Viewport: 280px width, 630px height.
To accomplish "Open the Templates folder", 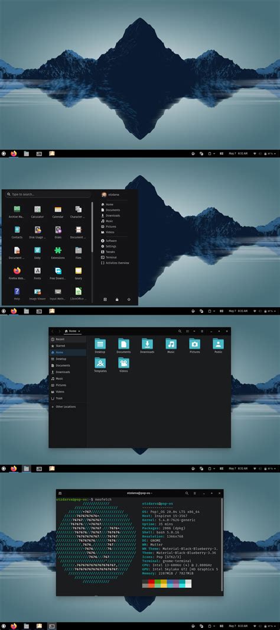I will click(x=100, y=365).
